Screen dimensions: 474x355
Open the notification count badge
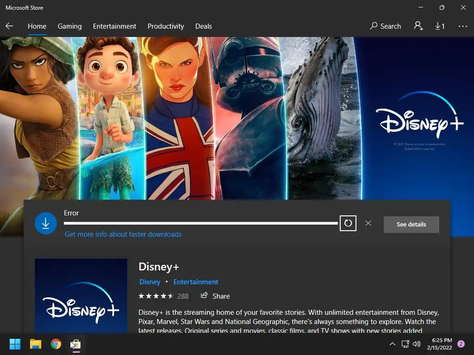tap(461, 344)
